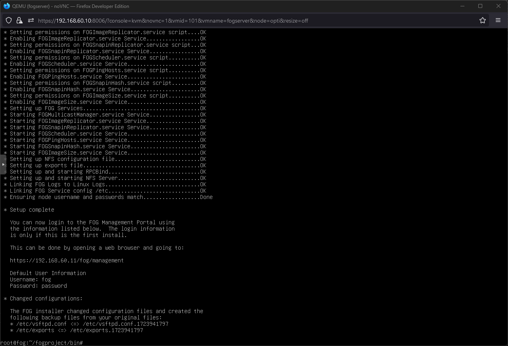Click the 'Username: fog' line
508x346 pixels.
coord(31,279)
